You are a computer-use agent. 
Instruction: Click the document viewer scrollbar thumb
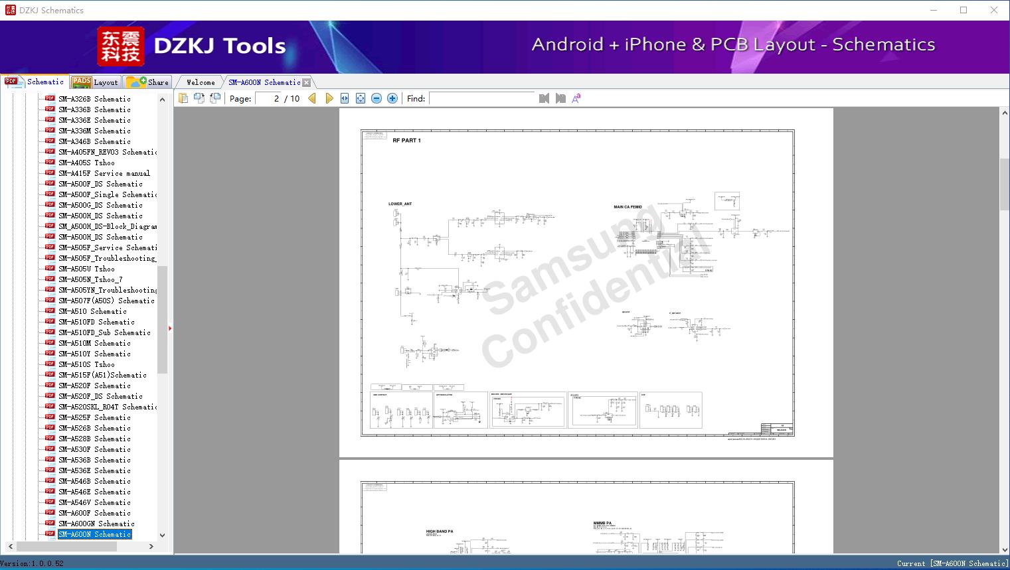point(1004,184)
